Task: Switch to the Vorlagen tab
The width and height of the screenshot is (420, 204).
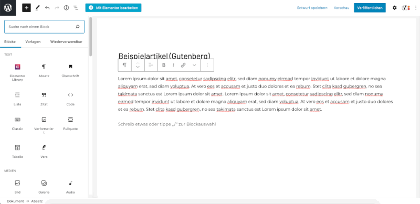Action: [33, 42]
